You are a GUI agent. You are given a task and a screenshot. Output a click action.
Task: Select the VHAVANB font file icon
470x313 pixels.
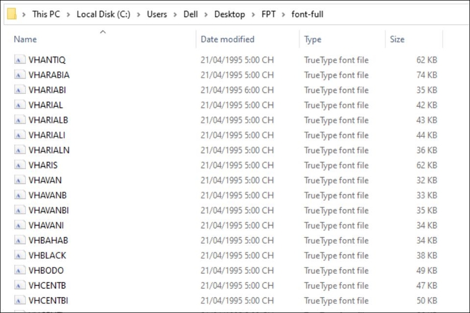[19, 195]
